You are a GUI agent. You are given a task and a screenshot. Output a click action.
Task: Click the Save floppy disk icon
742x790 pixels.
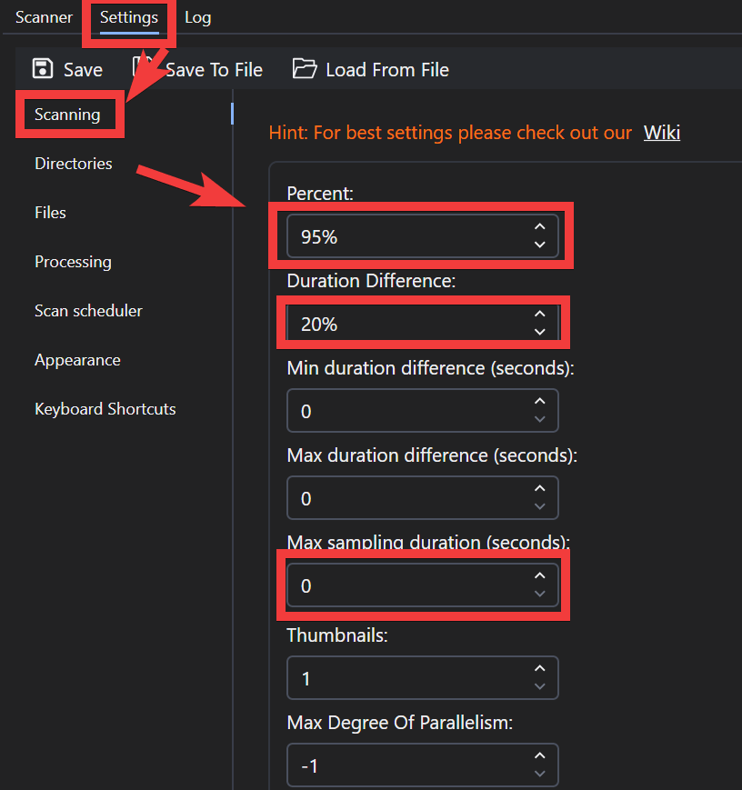click(42, 69)
